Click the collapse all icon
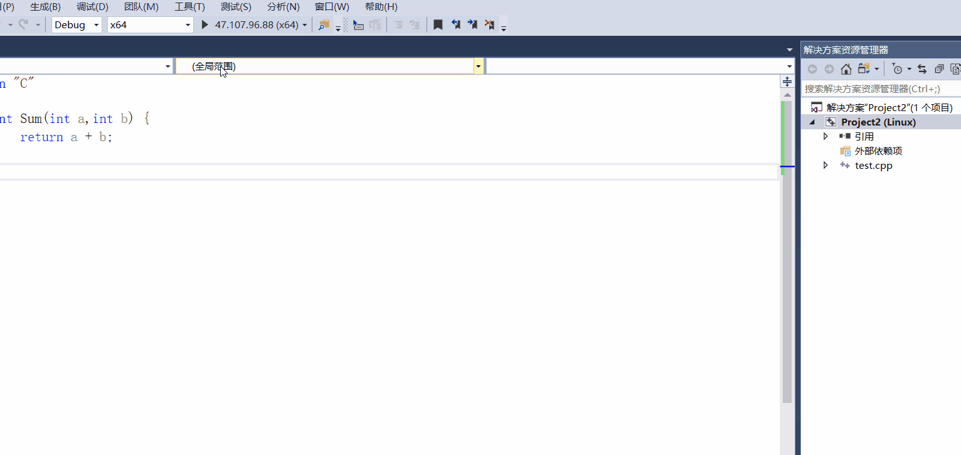This screenshot has height=455, width=961. point(939,69)
